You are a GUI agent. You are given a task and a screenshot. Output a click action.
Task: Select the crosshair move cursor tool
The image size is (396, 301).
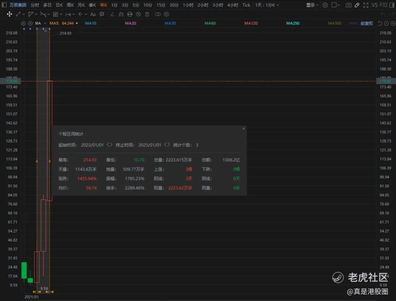click(x=10, y=14)
